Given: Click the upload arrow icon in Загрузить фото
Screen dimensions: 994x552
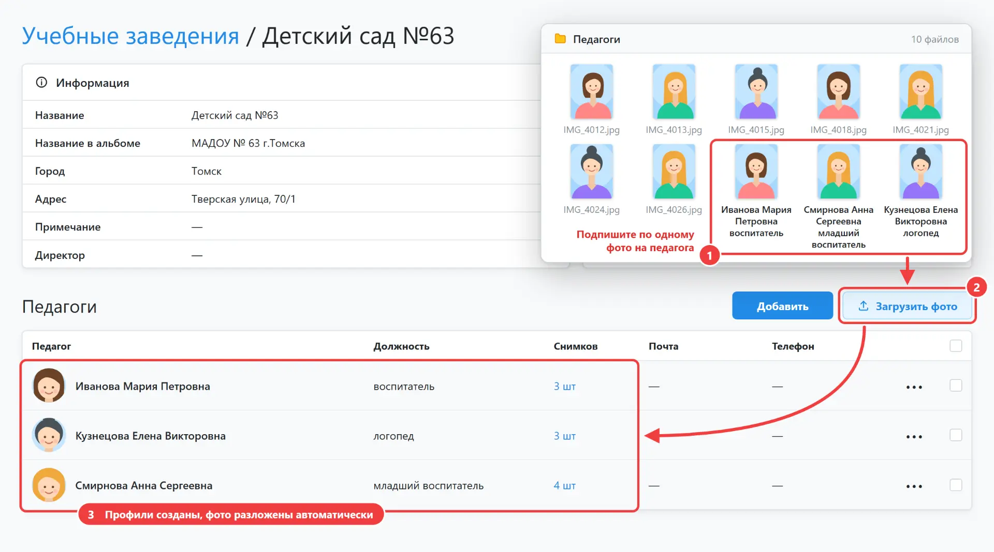Looking at the screenshot, I should [x=863, y=306].
